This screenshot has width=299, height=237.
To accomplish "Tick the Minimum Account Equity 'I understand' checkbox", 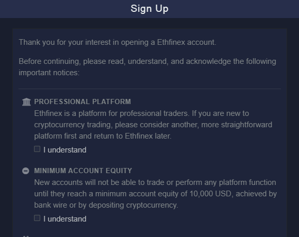I will click(x=37, y=218).
